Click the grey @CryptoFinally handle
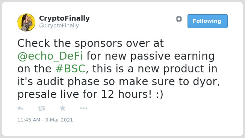 click(x=59, y=25)
